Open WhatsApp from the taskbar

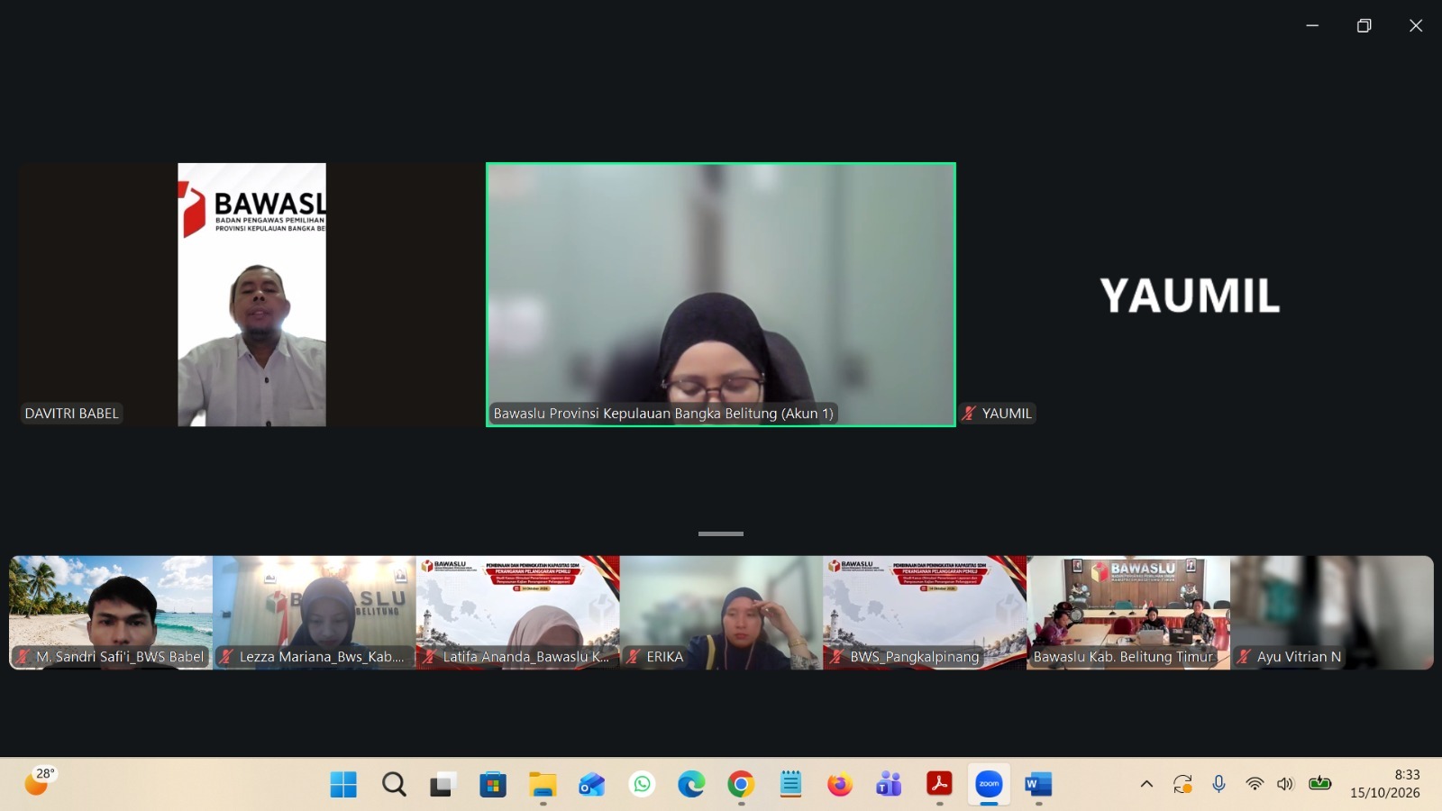tap(642, 785)
